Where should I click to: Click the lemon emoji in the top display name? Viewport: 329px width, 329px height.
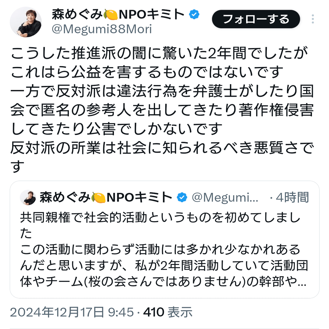coord(111,15)
